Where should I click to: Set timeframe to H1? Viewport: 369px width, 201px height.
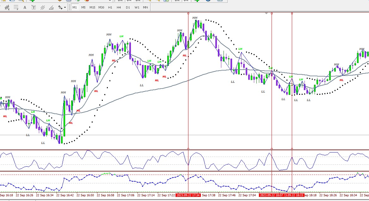coord(110,8)
